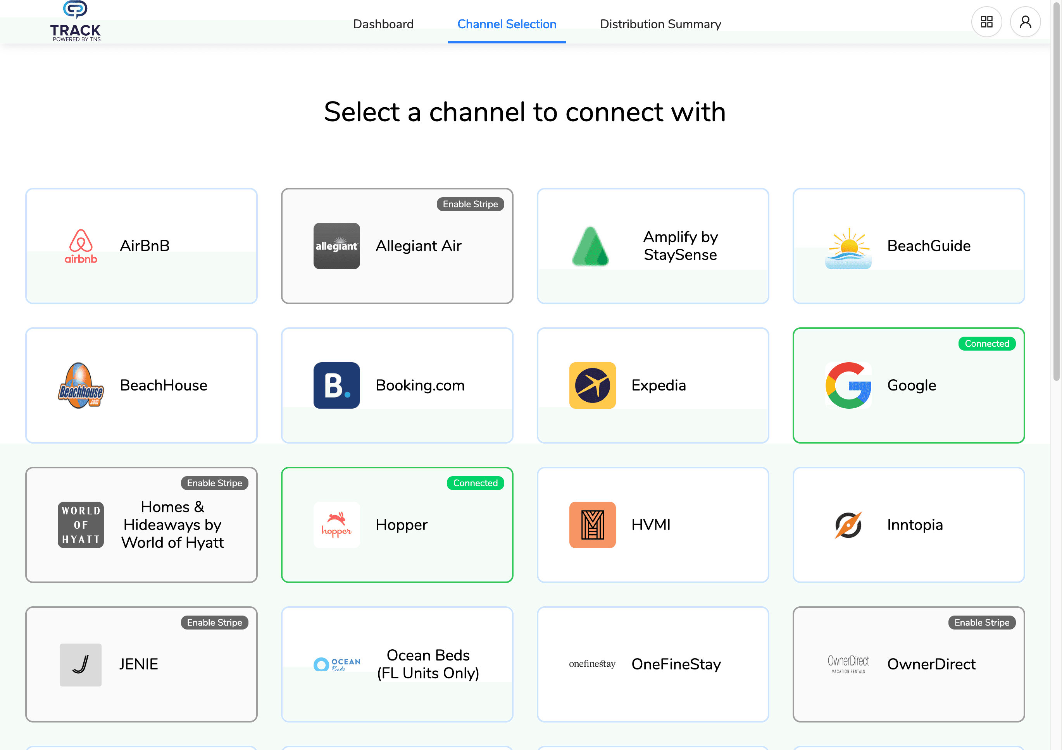Select the BeachHouse channel name
Screen dimensions: 1062x750
[x=164, y=385]
